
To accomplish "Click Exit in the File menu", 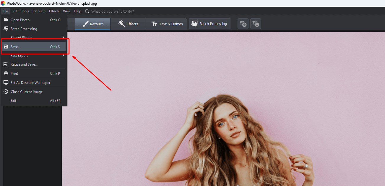I will point(34,101).
